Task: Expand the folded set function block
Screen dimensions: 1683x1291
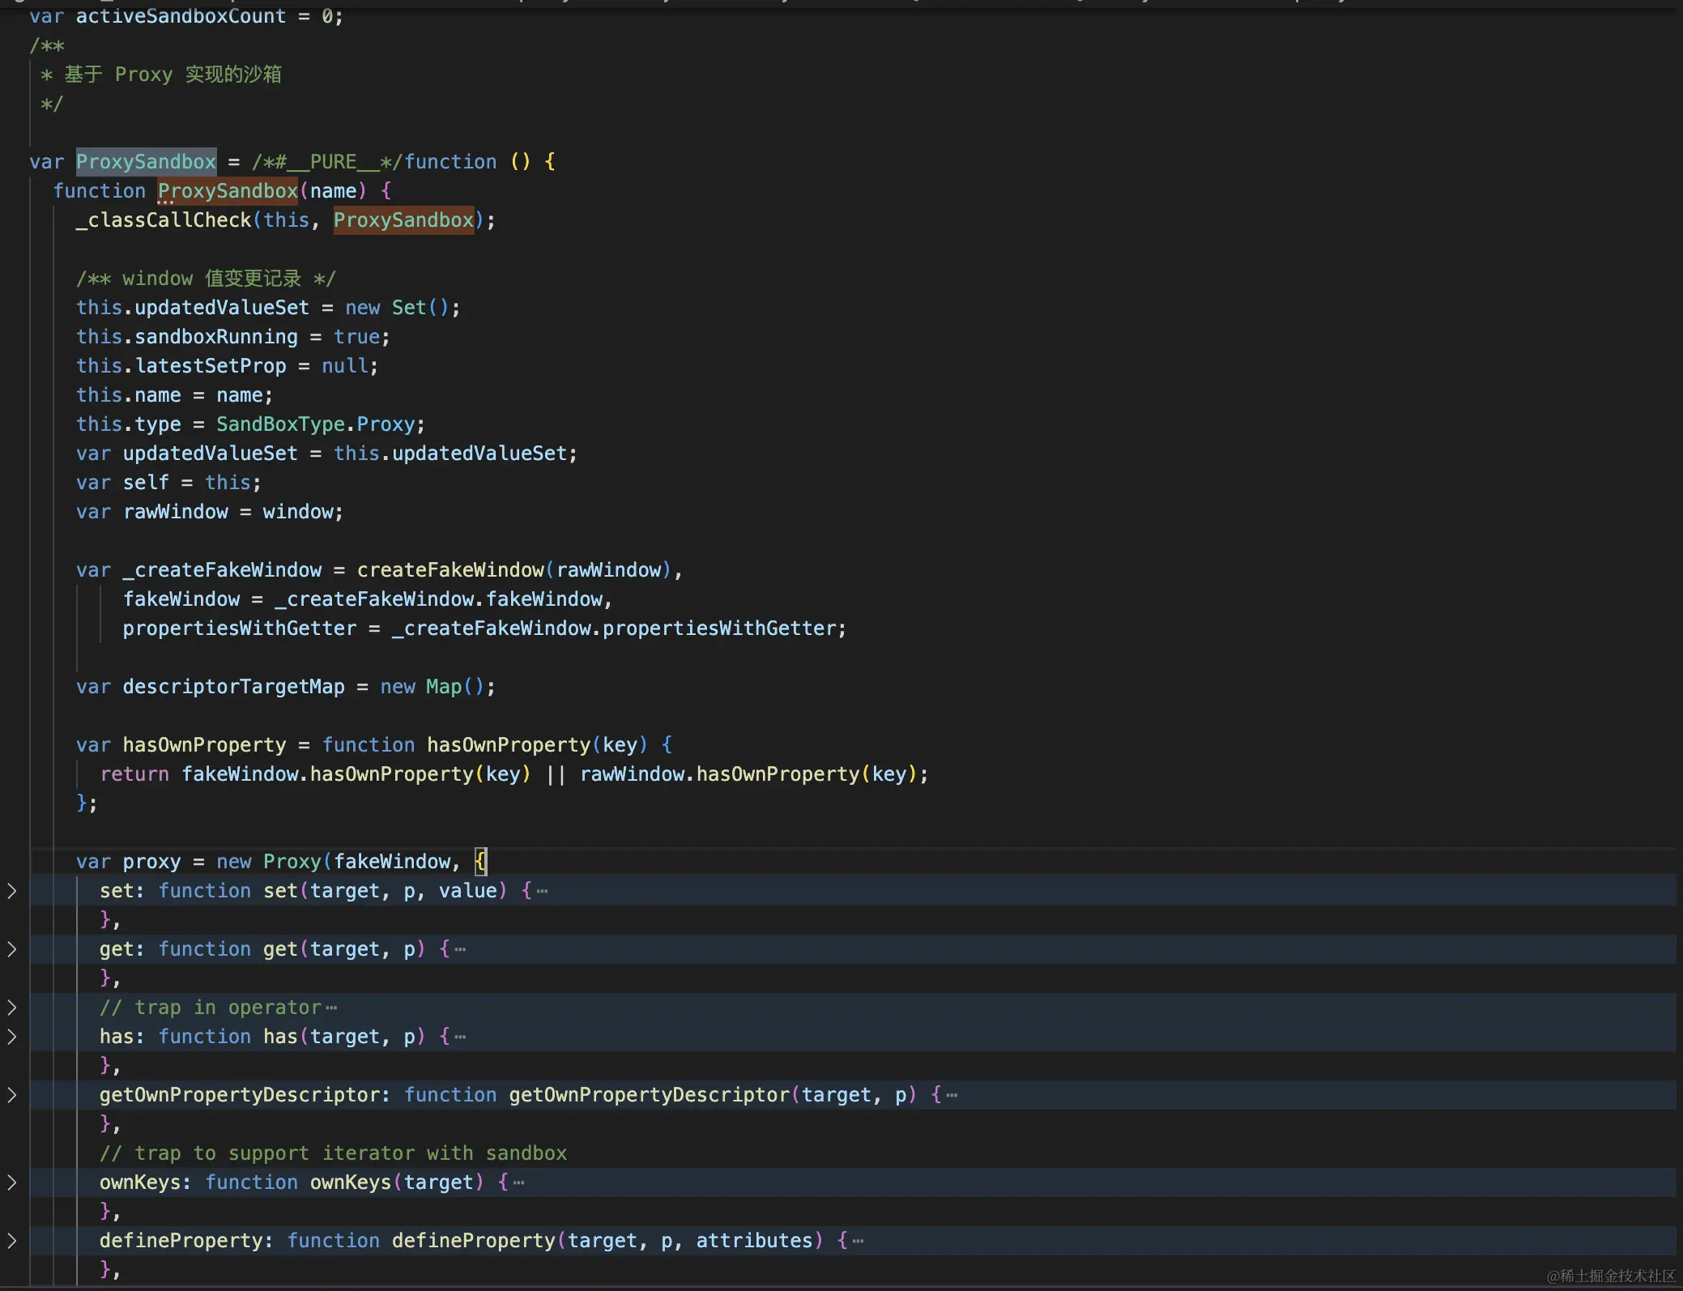Action: [x=11, y=891]
